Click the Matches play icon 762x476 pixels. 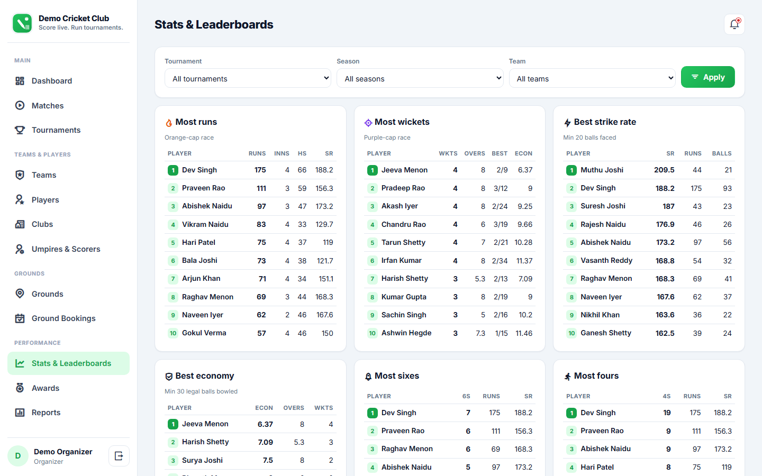pyautogui.click(x=20, y=105)
